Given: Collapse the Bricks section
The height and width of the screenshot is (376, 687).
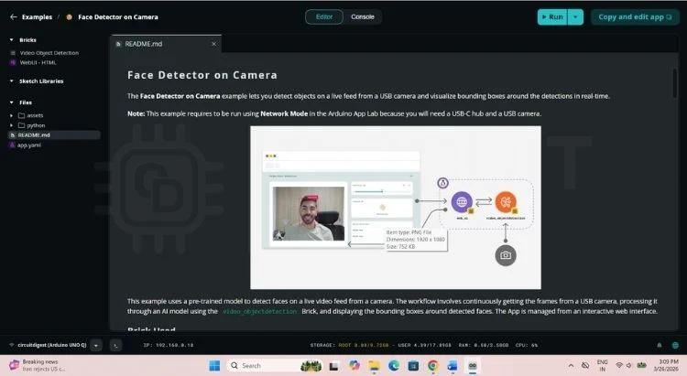Looking at the screenshot, I should pyautogui.click(x=11, y=40).
